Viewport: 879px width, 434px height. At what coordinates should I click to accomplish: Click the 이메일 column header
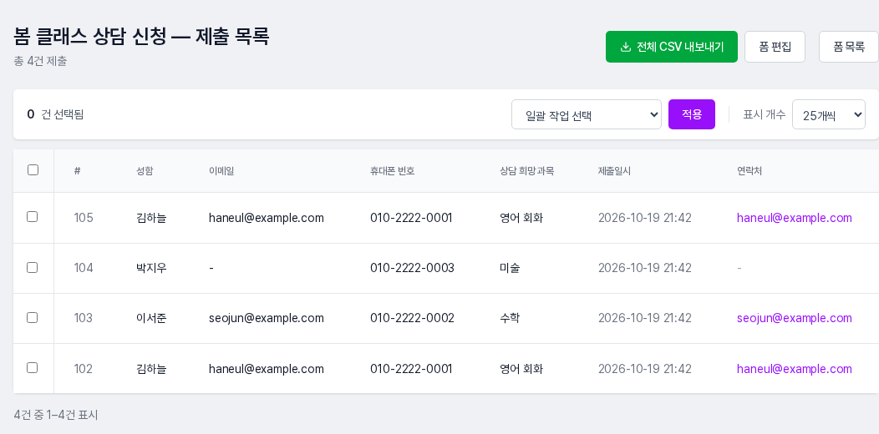pos(221,171)
